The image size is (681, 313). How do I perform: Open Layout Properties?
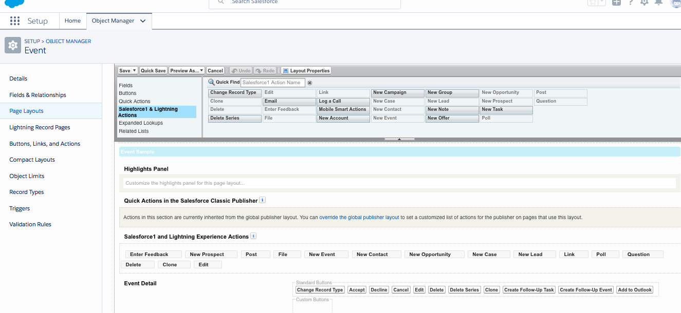[306, 71]
